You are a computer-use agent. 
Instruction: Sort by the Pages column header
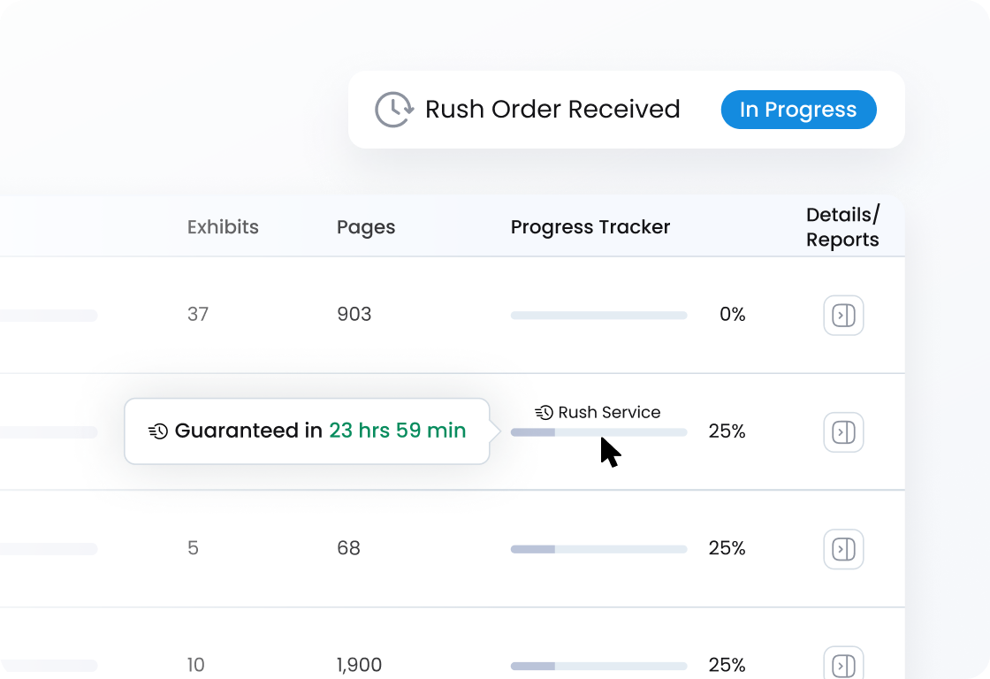(366, 227)
